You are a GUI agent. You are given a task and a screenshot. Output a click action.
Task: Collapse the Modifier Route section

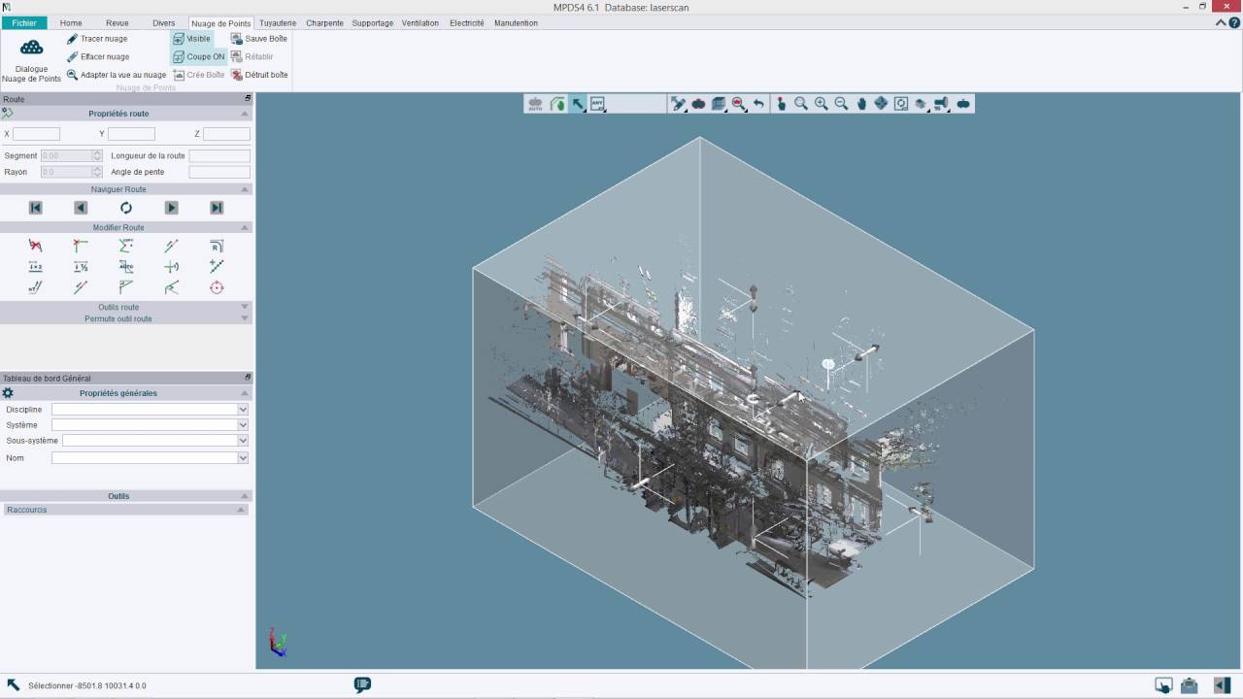click(x=245, y=227)
